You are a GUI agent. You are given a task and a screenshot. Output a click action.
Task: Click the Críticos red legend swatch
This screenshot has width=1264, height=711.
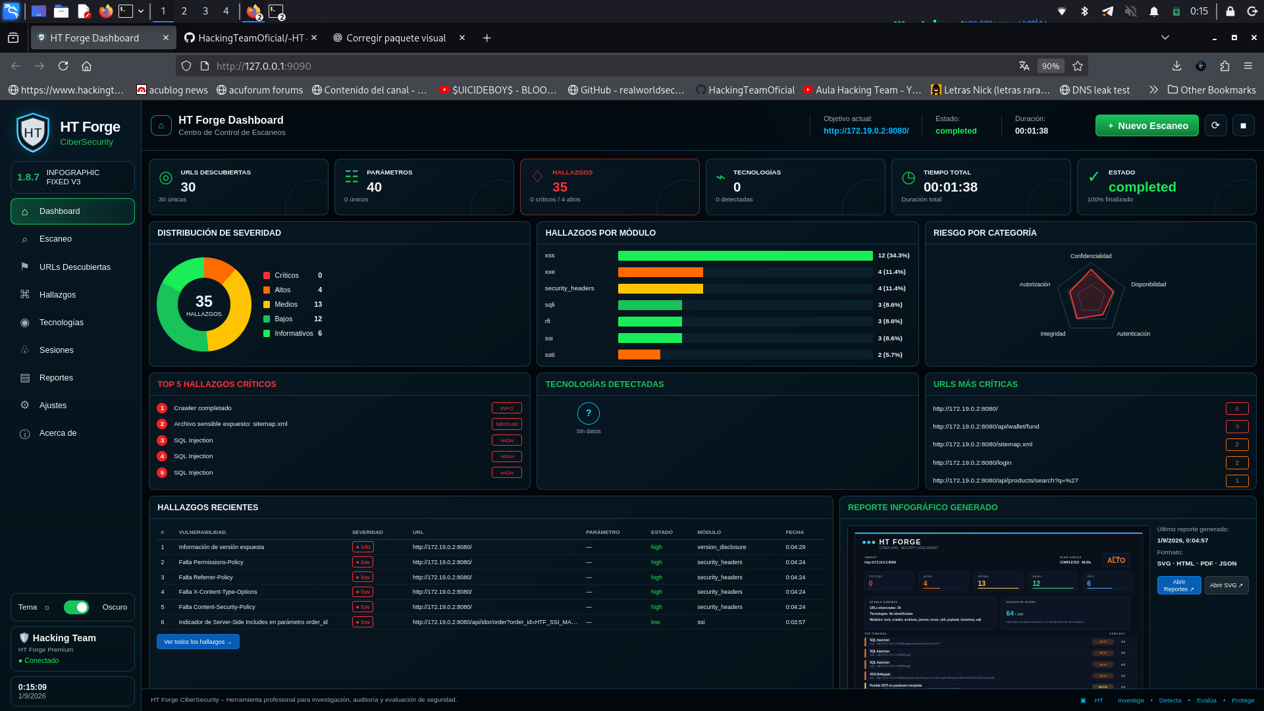[267, 276]
